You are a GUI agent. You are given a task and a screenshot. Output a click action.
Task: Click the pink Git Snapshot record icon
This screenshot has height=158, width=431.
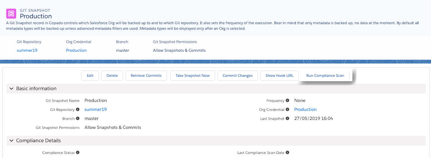11,14
